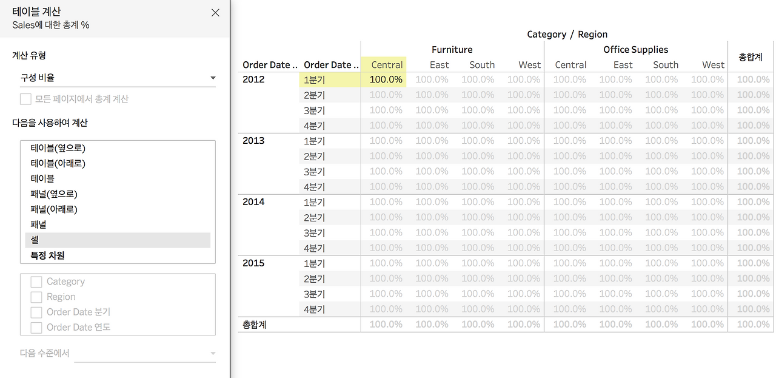Click the 총합계 column header

(x=751, y=56)
